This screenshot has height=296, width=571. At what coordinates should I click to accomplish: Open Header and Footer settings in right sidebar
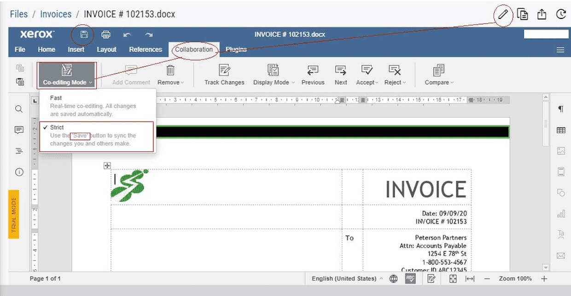561,172
